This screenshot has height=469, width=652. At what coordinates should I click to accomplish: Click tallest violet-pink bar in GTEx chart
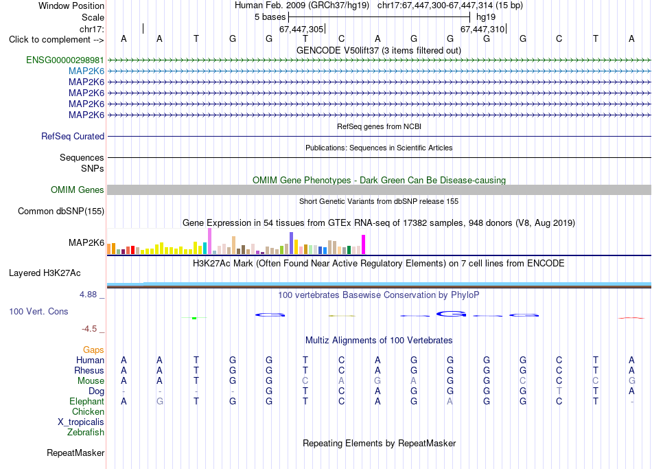[209, 241]
